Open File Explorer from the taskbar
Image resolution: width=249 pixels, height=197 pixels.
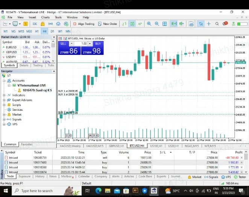pos(108,191)
